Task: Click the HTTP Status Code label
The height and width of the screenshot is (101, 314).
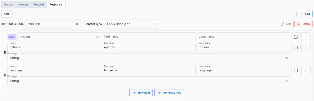Action: (12, 24)
